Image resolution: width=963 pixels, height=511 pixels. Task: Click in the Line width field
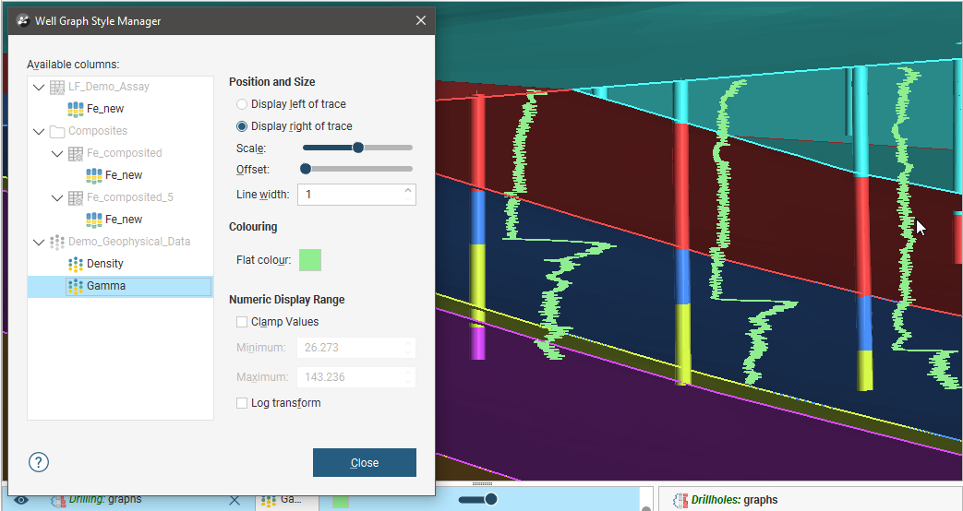click(x=349, y=195)
